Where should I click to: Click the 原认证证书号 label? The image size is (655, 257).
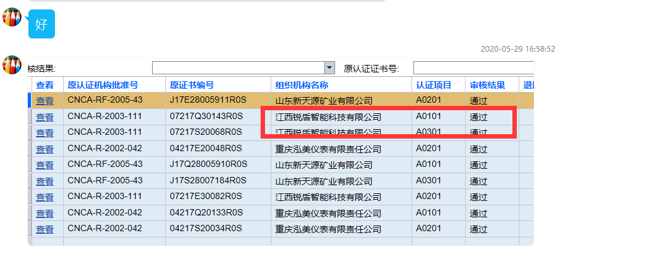coord(371,69)
